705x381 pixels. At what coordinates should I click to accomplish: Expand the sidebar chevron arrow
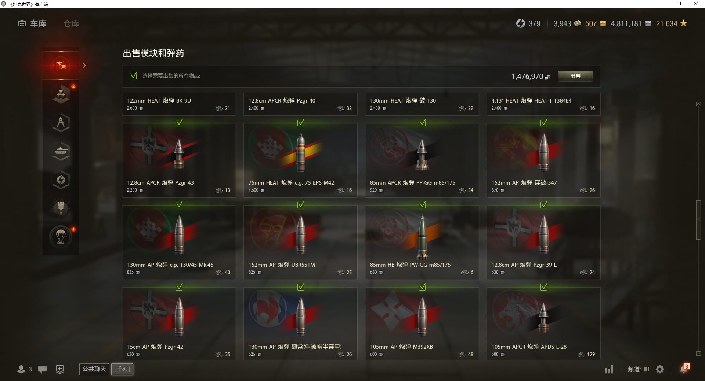pyautogui.click(x=84, y=66)
